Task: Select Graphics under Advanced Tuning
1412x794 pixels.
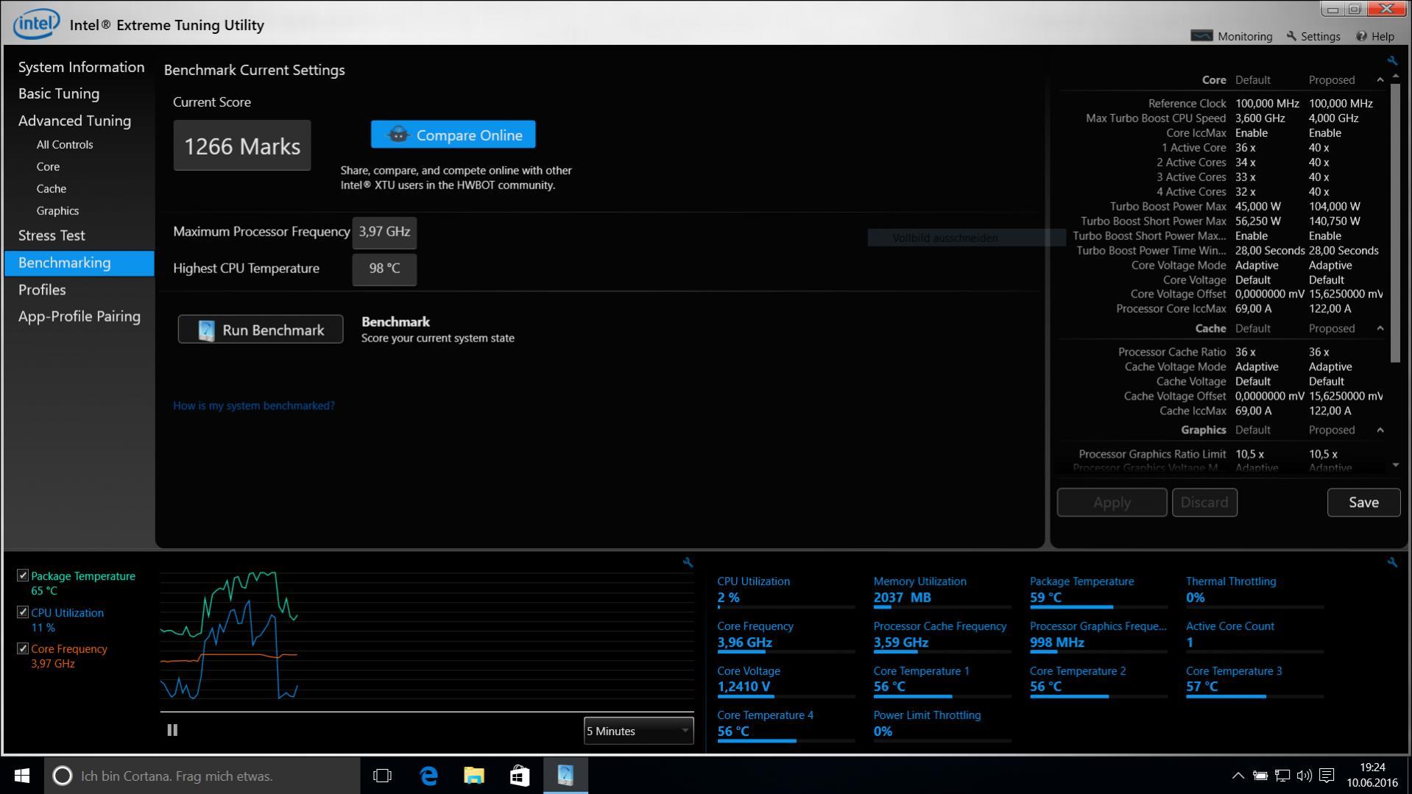Action: 57,210
